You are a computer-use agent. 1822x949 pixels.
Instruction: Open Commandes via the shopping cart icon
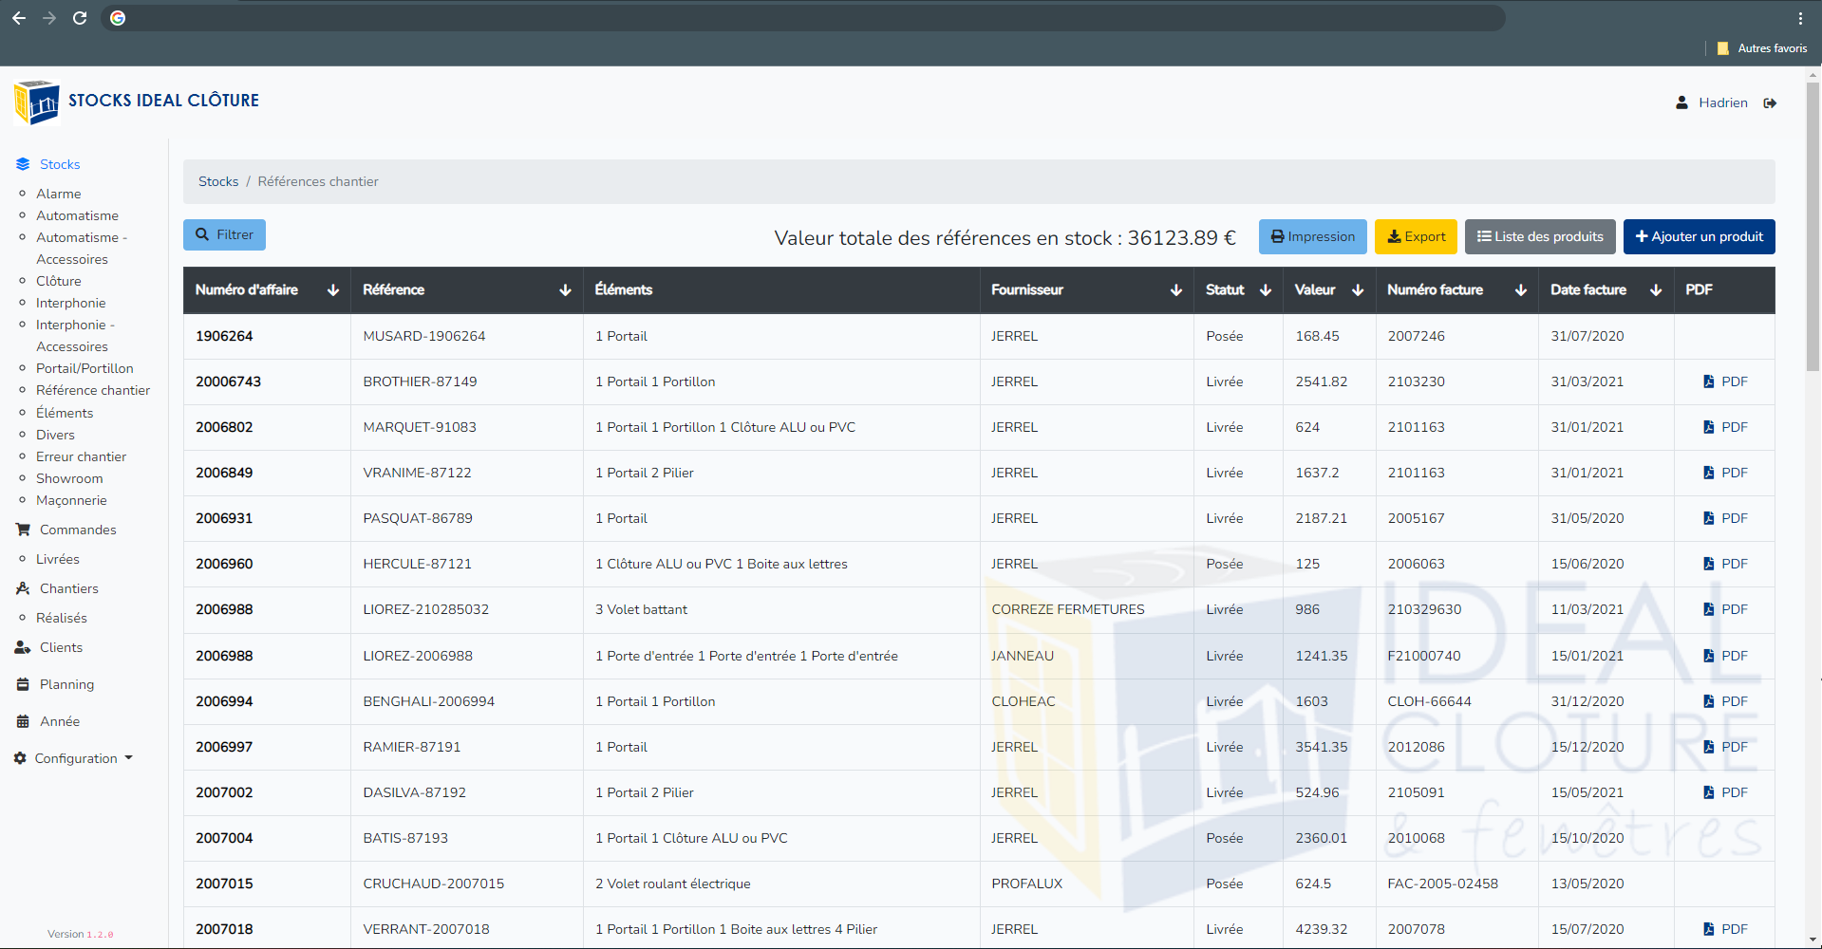click(22, 530)
